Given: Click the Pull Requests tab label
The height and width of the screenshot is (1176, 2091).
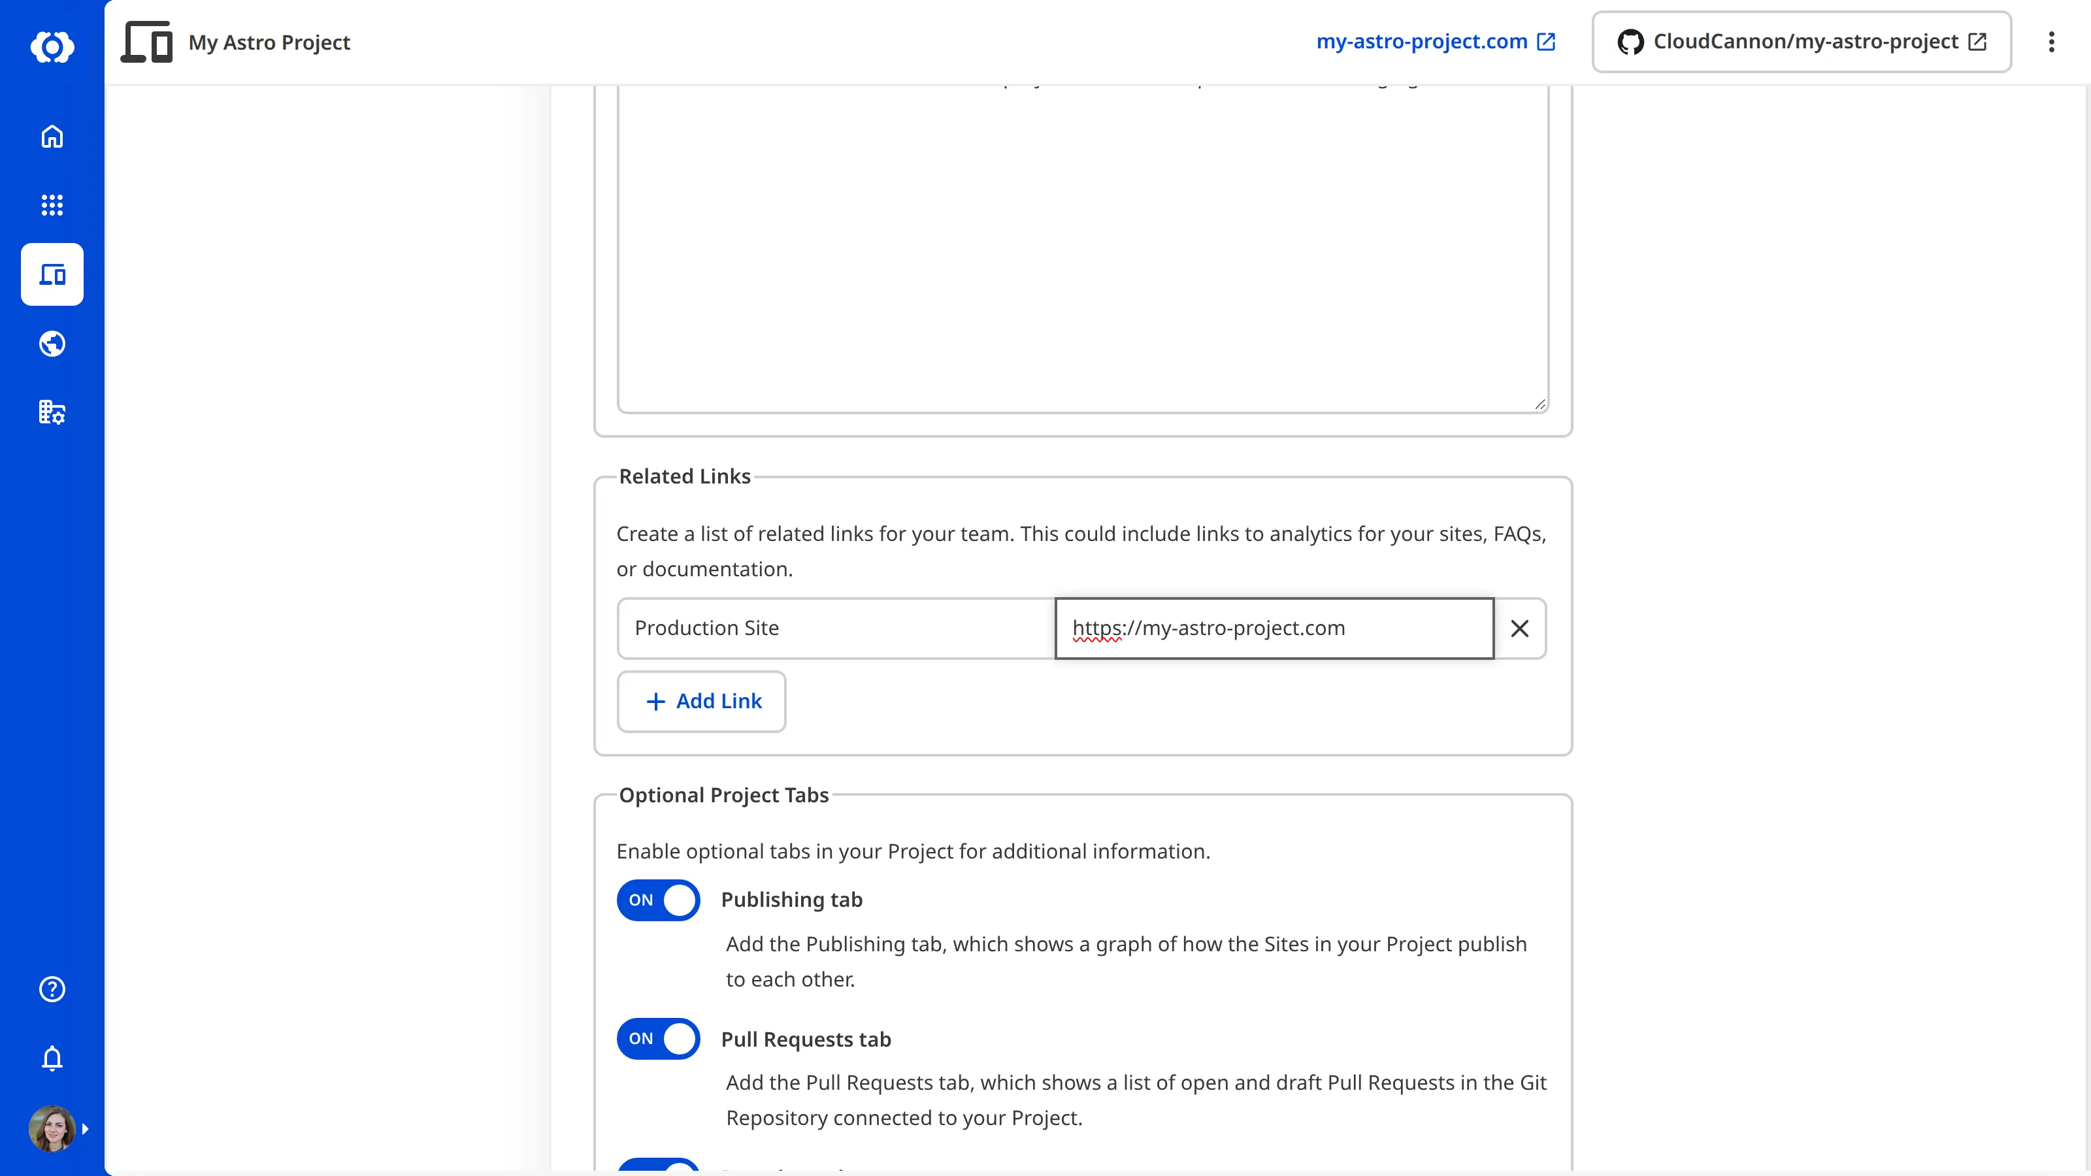Looking at the screenshot, I should coord(806,1039).
